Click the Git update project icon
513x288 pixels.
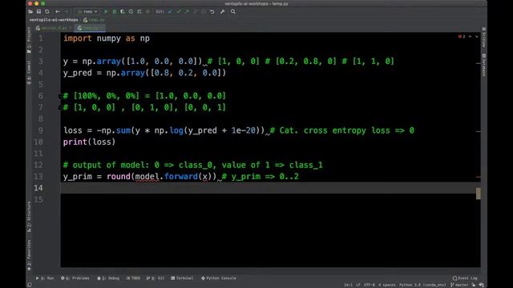click(170, 11)
